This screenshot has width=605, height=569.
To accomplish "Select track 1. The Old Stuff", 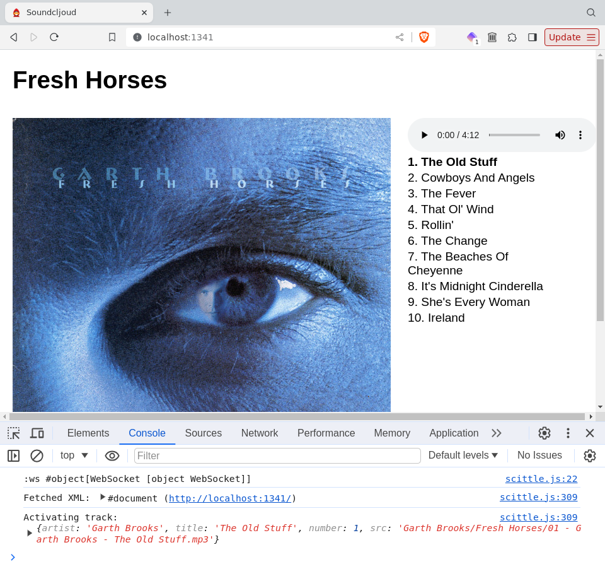I will pos(452,162).
